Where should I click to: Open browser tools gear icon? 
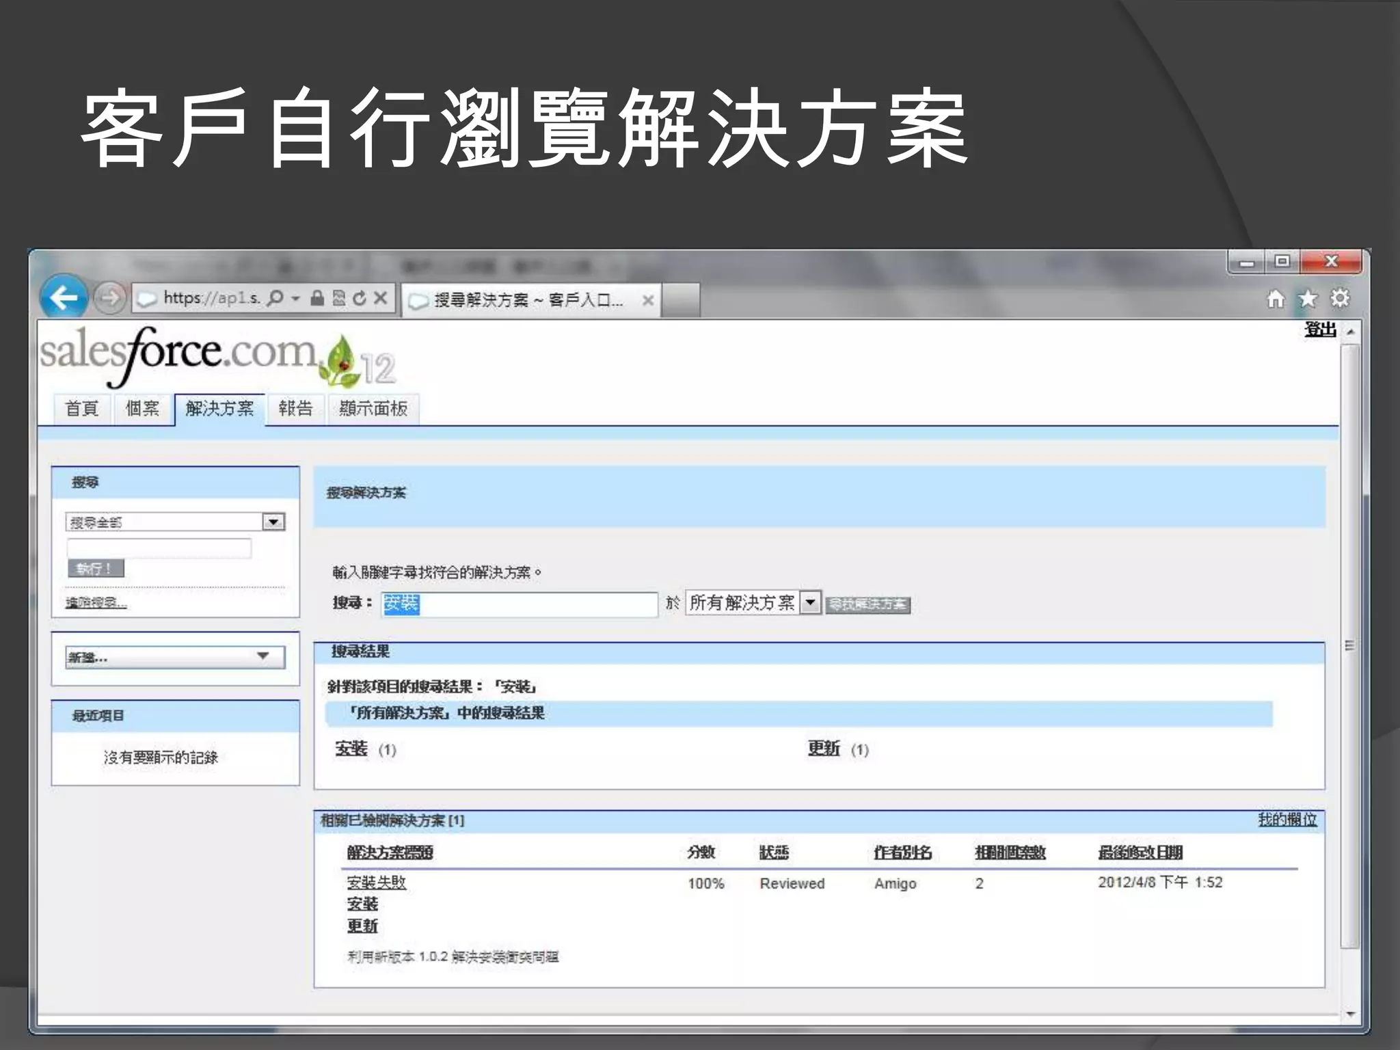1339,299
